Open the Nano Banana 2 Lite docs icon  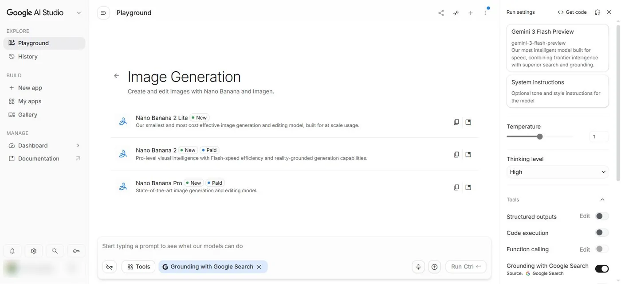tap(468, 122)
